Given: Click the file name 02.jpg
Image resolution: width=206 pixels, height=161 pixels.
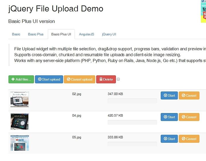Looking at the screenshot, I should point(77,94).
